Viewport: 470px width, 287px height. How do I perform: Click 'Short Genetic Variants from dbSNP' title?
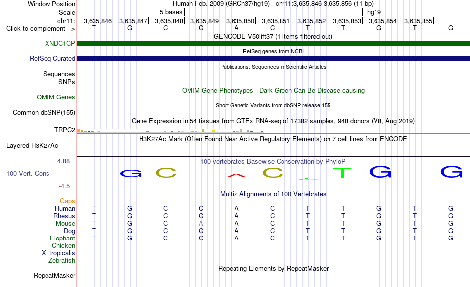273,105
